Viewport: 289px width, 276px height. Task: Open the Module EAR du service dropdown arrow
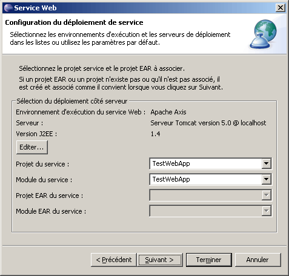click(x=267, y=211)
